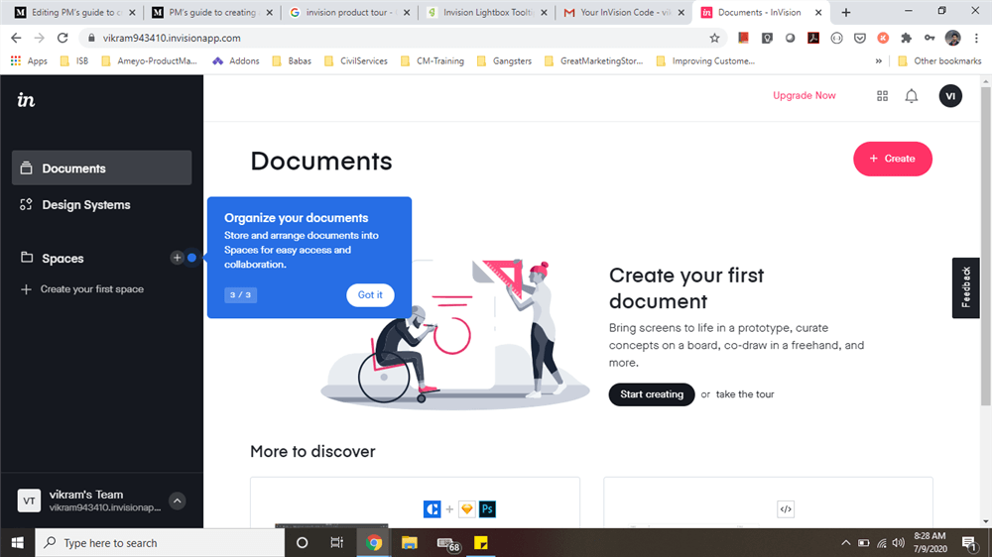Click the pink Create button
The height and width of the screenshot is (557, 992).
[892, 159]
